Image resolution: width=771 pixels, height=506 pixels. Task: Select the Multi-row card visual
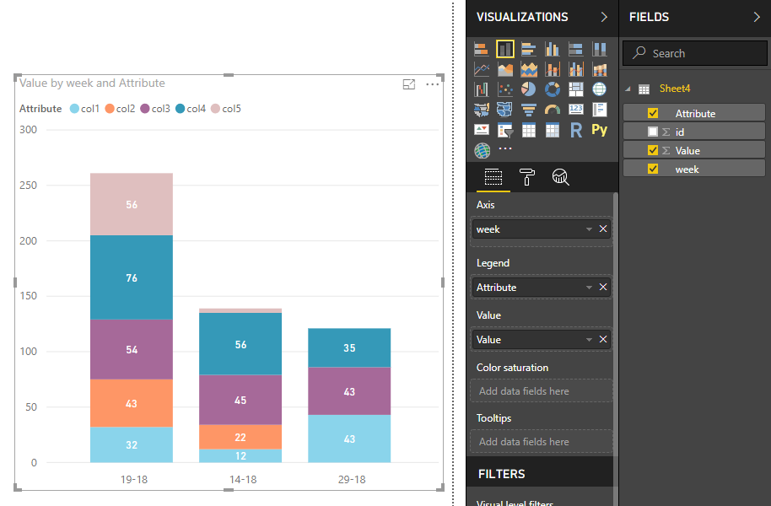pos(600,110)
